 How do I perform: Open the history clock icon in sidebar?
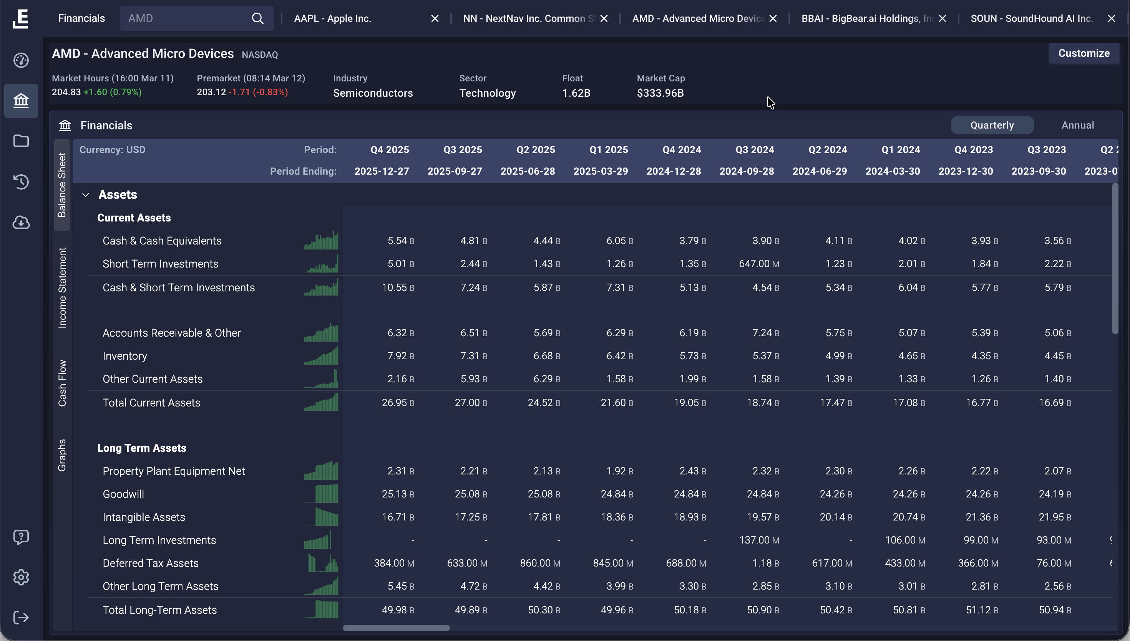[21, 182]
